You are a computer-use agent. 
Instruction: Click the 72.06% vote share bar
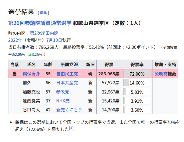[137, 74]
